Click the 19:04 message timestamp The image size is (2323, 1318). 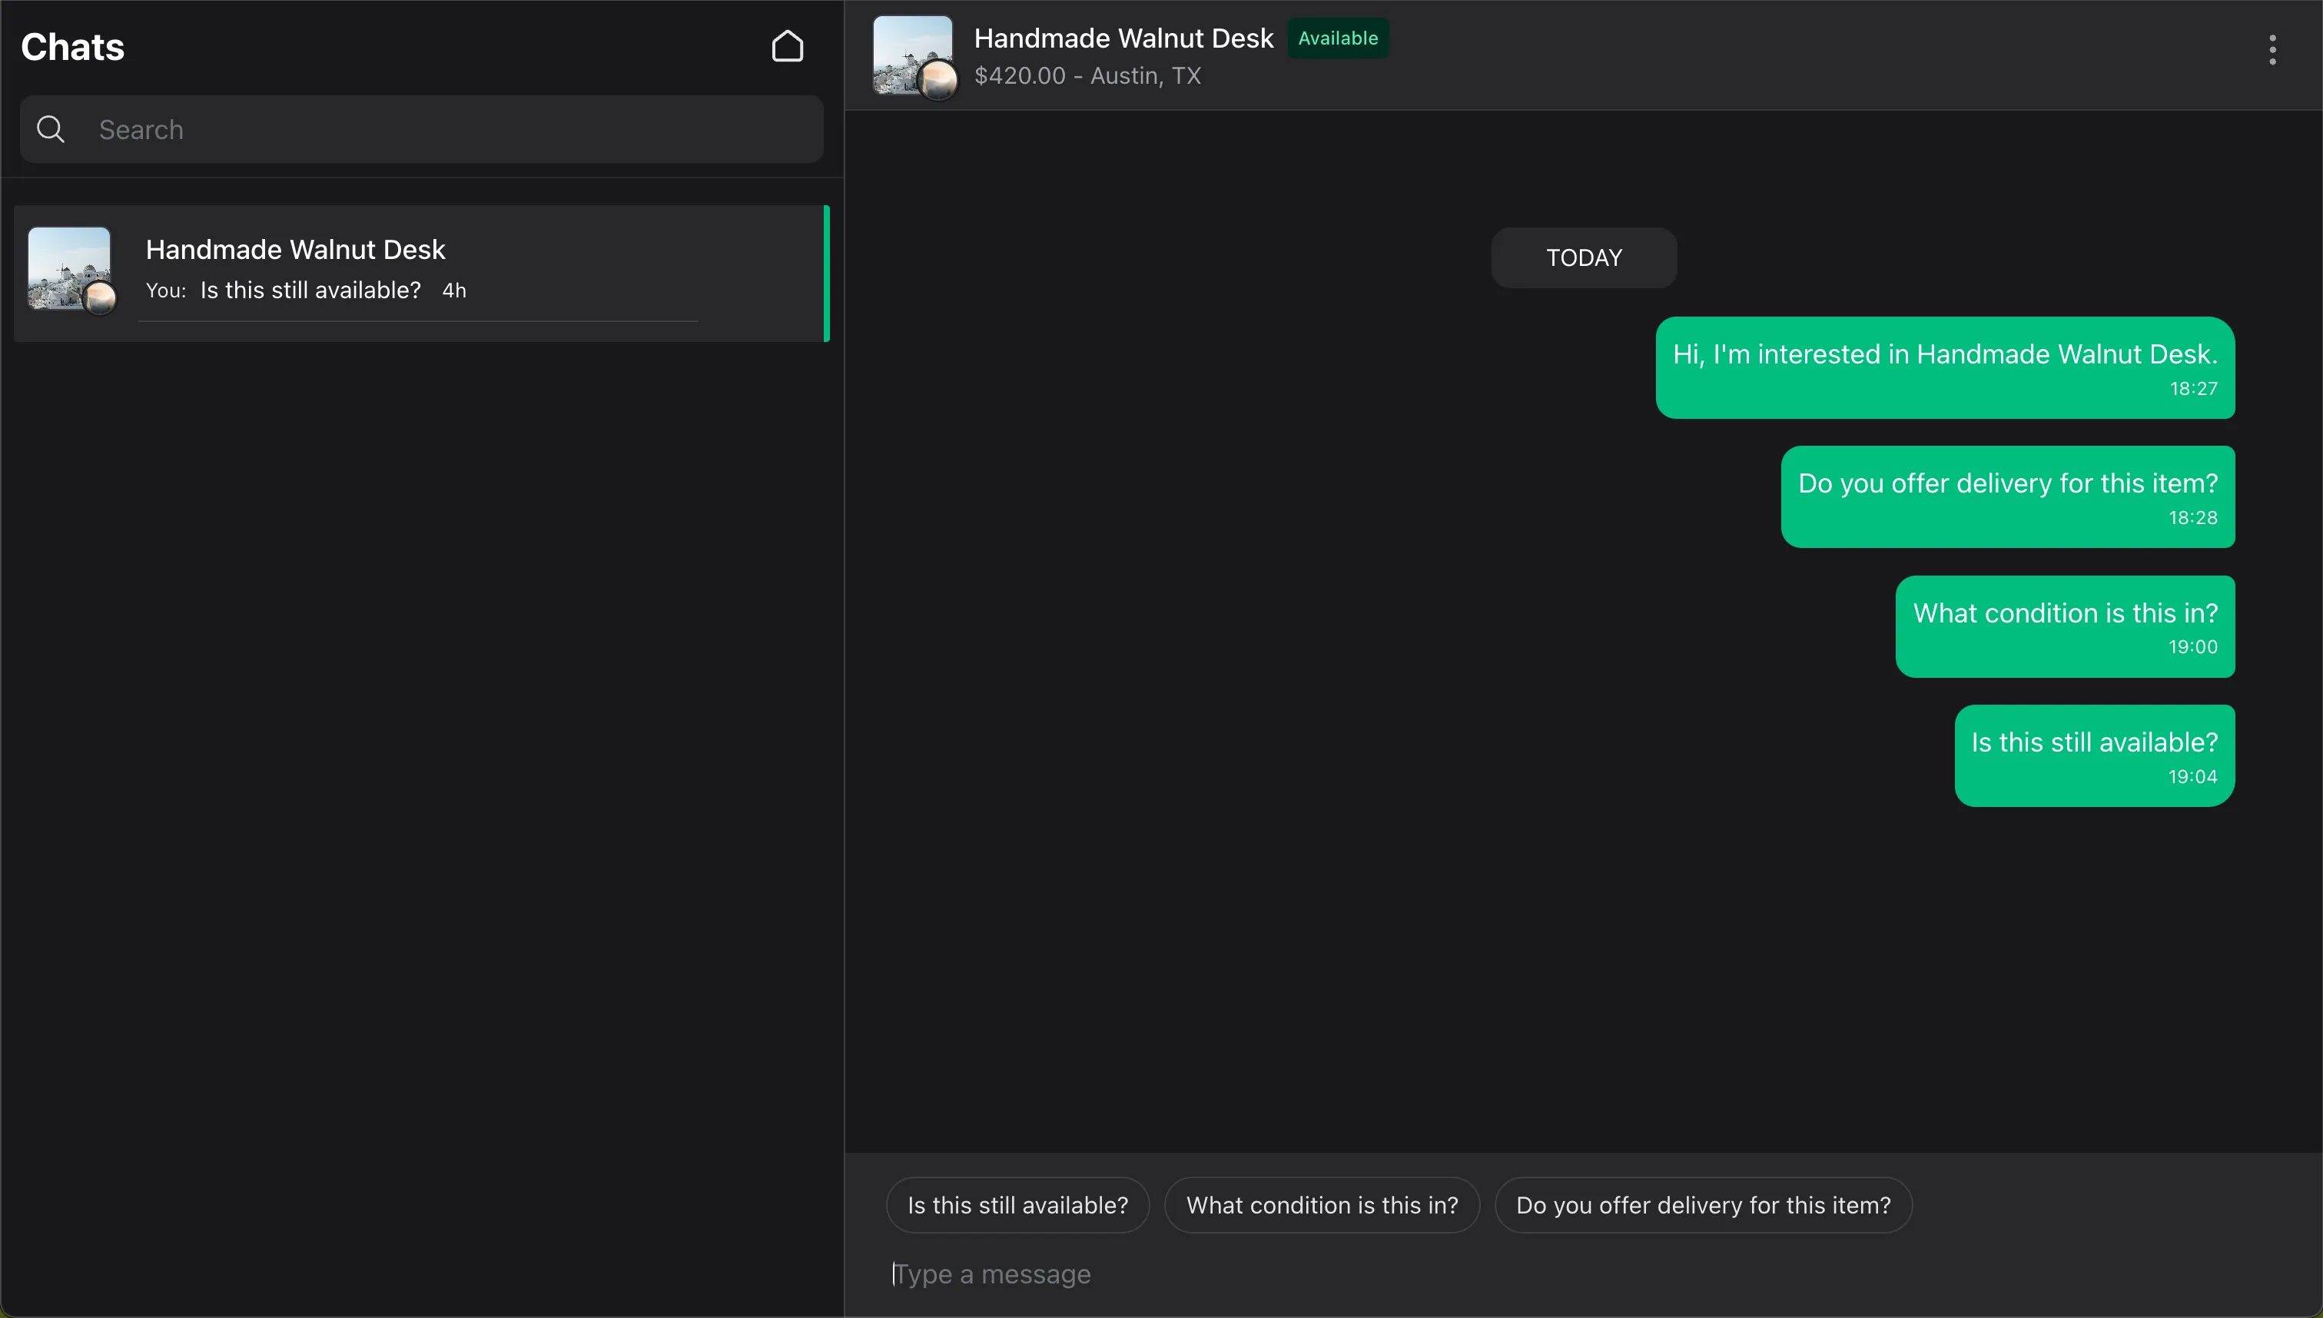point(2192,777)
